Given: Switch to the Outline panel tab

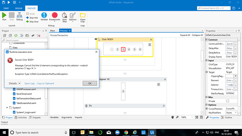Looking at the screenshot, I should tap(227, 118).
